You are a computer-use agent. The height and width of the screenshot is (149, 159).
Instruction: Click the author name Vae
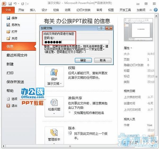coord(150,125)
